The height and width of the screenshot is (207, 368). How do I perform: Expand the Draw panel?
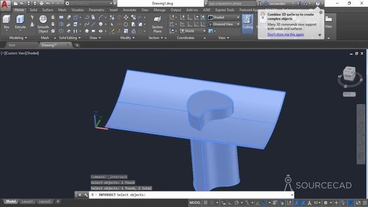pyautogui.click(x=95, y=38)
